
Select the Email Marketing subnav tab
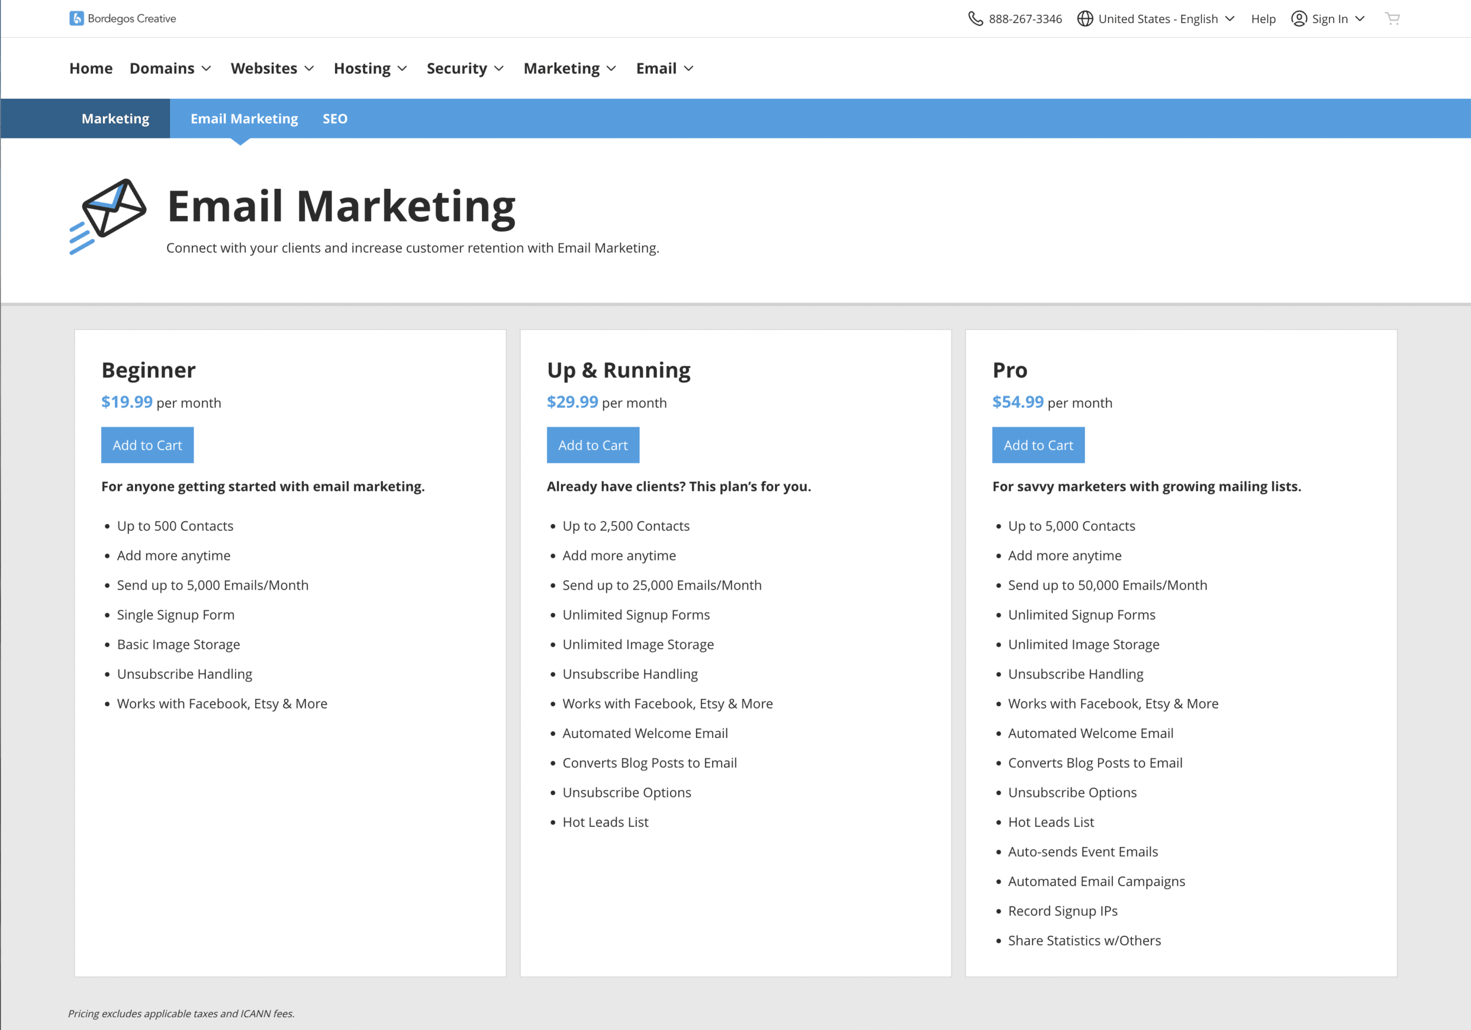(244, 118)
